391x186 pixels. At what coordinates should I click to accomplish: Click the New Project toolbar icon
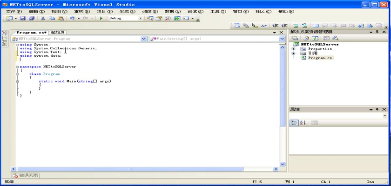(9, 19)
